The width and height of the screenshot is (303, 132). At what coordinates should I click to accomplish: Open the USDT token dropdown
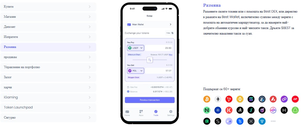(x=135, y=48)
